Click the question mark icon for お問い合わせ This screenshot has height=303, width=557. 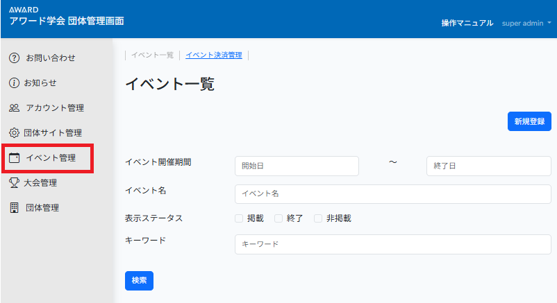[x=14, y=58]
